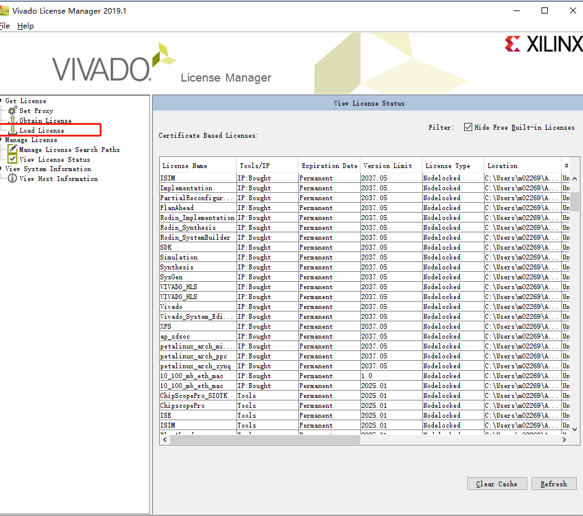Select the SDK license row
Viewport: 583px width, 516px height.
click(365, 247)
